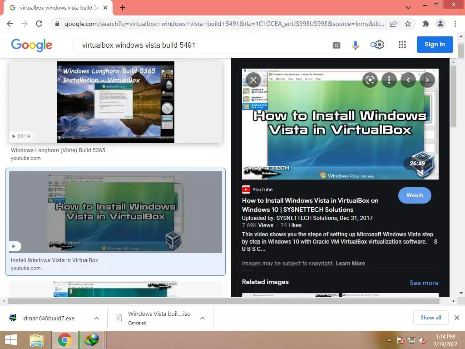This screenshot has width=465, height=349.
Task: Go back with the browser back arrow
Action: [x=10, y=24]
